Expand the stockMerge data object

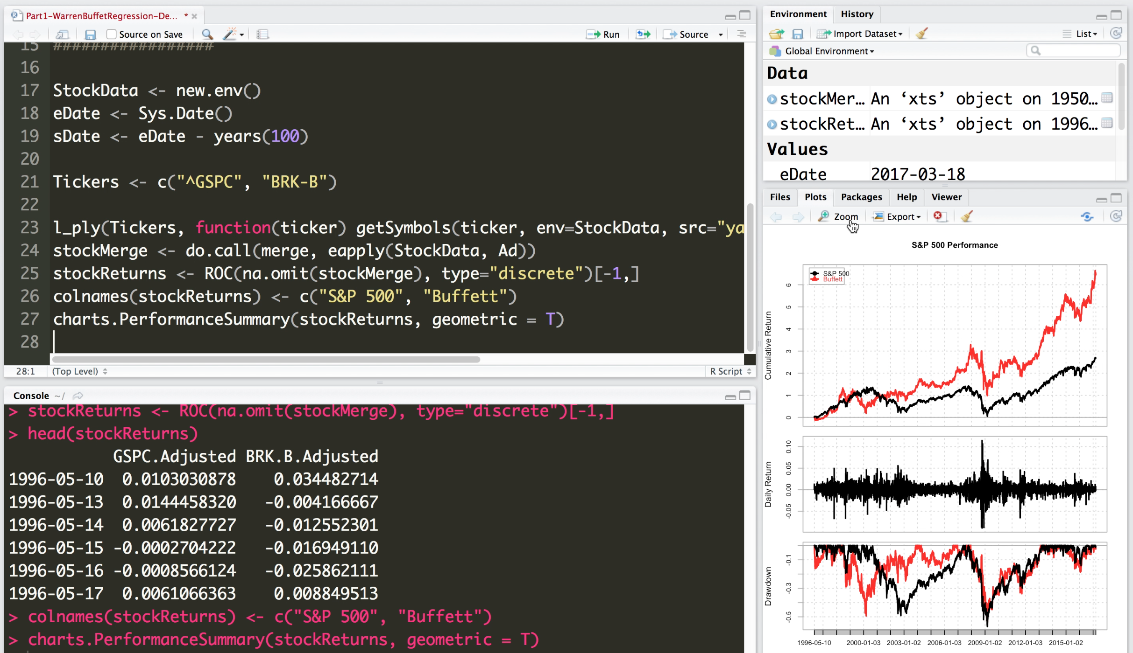pos(772,99)
